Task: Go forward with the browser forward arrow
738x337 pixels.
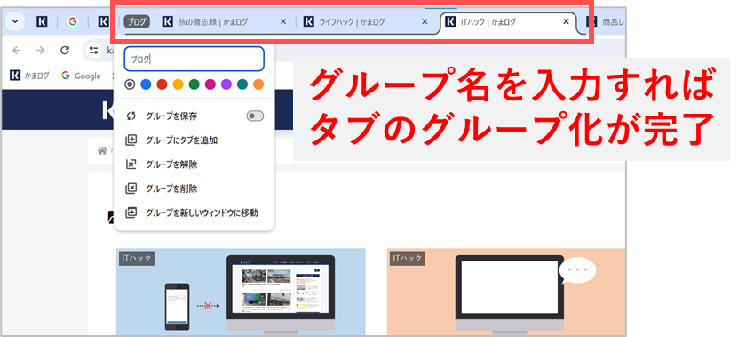Action: (41, 51)
